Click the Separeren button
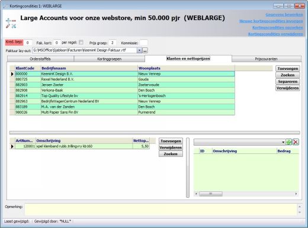The width and height of the screenshot is (308, 228). click(x=288, y=82)
